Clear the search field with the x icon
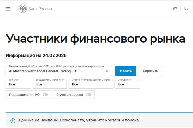Viewport: 193px width, 128px height. click(107, 71)
